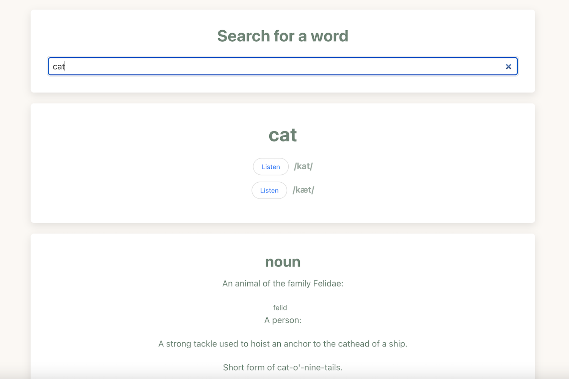Click the word heading cat
Viewport: 569px width, 379px height.
[x=283, y=135]
